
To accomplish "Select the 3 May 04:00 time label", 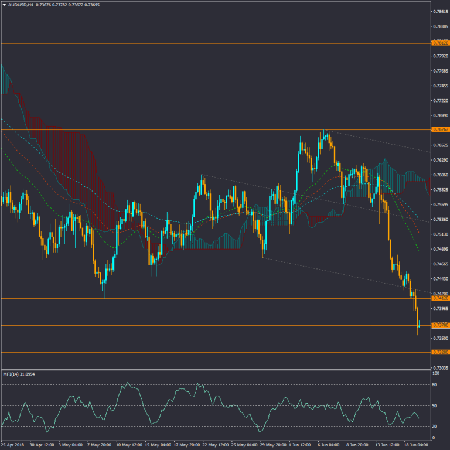I will tap(70, 445).
